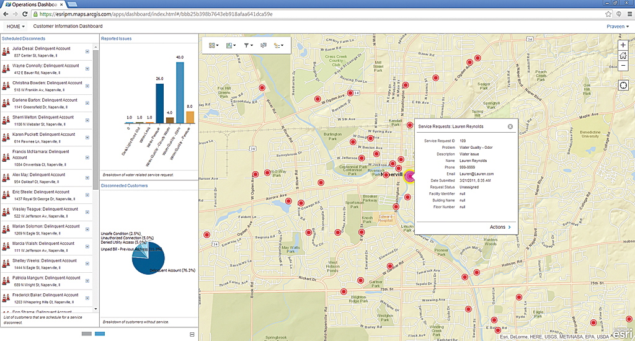Bookmark this page with the star icon

[x=608, y=14]
